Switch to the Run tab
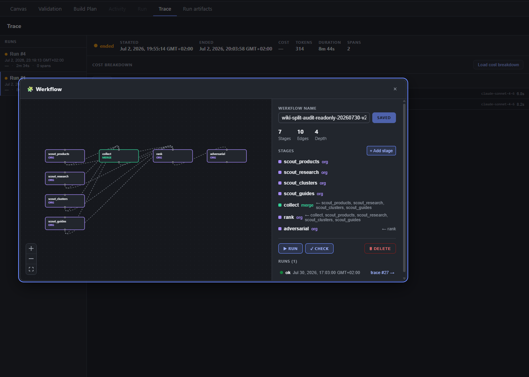The width and height of the screenshot is (529, 377). coord(142,9)
